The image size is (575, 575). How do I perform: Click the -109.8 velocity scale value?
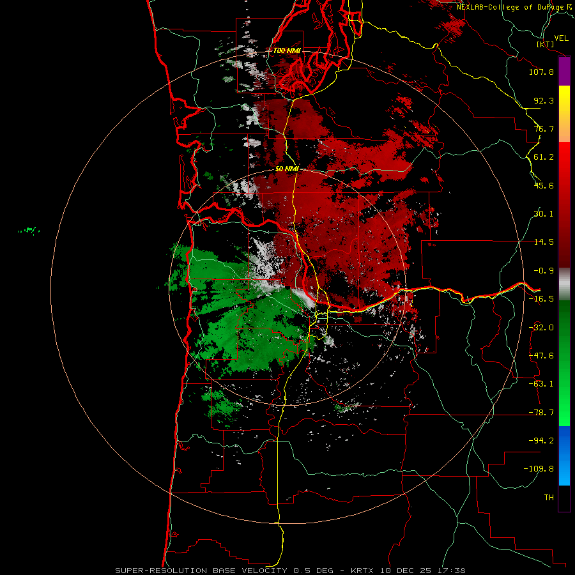tap(539, 469)
